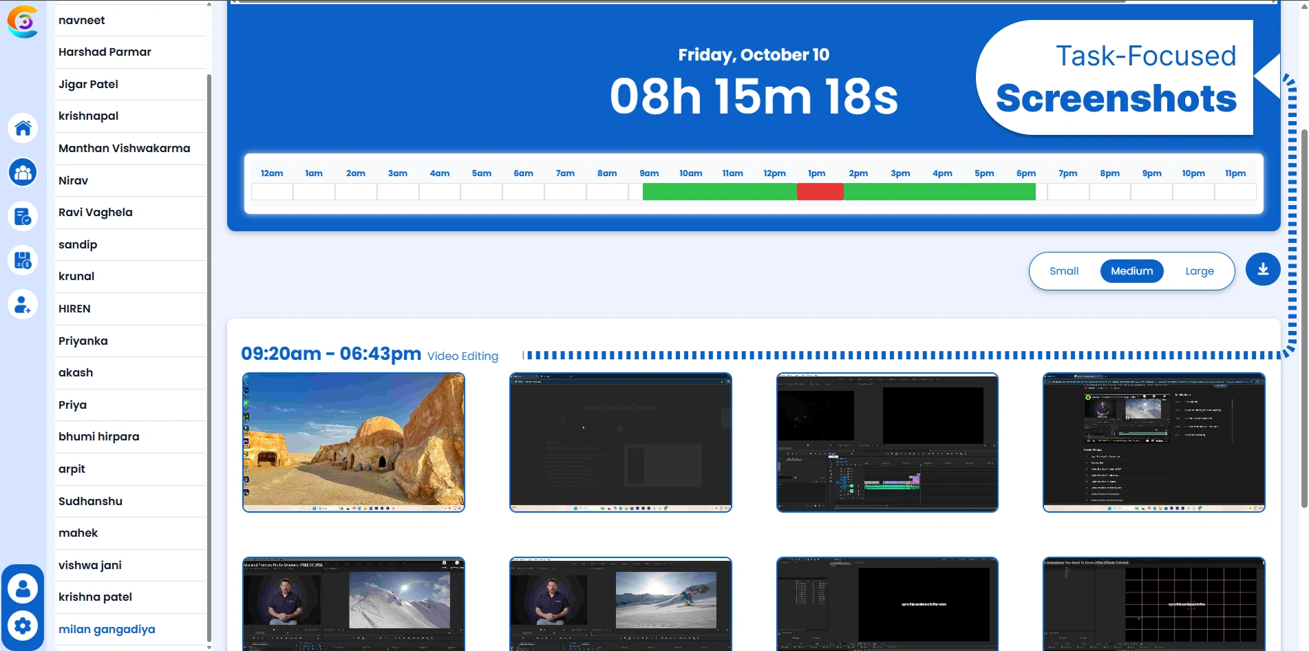Click the red 1pm segment on the timeline
Screen dimensions: 1309x651
[x=820, y=193]
